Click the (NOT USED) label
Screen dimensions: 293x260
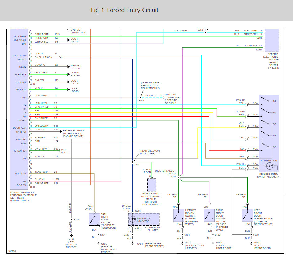click(x=65, y=151)
